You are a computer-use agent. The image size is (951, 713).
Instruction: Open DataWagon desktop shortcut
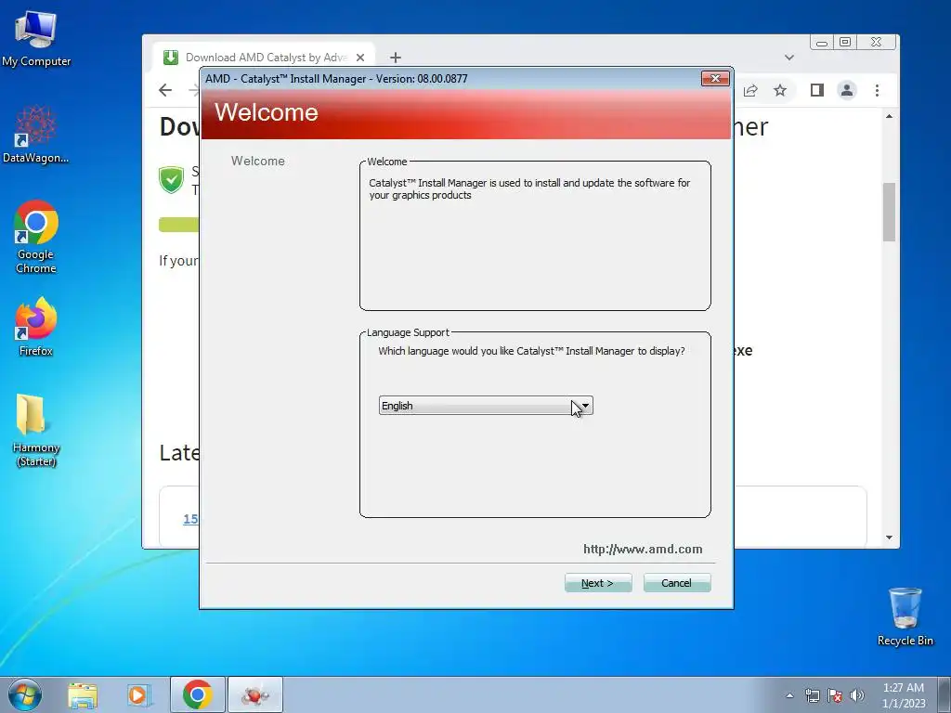click(x=36, y=135)
